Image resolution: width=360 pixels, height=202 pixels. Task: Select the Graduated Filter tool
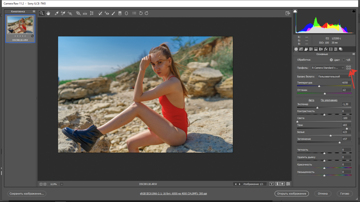(120, 13)
